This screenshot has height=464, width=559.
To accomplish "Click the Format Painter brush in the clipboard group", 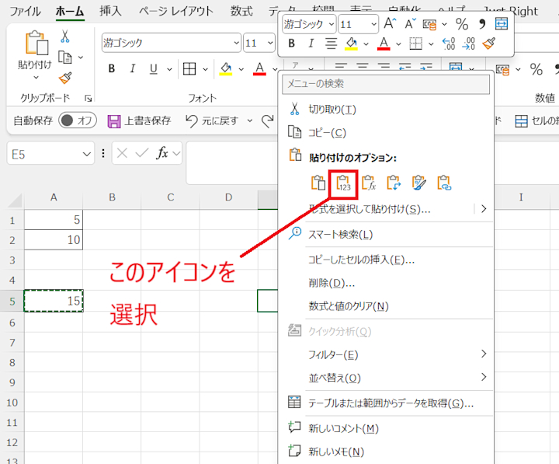I will click(x=65, y=78).
